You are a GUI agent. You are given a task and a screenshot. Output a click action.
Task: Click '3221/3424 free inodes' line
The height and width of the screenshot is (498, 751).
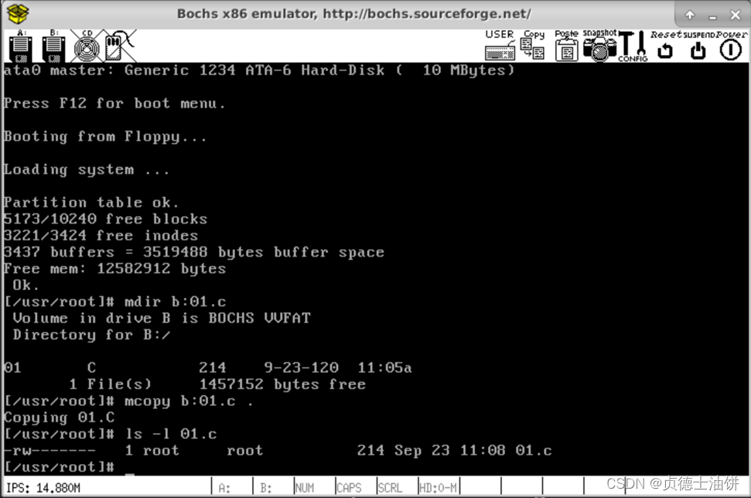(101, 236)
